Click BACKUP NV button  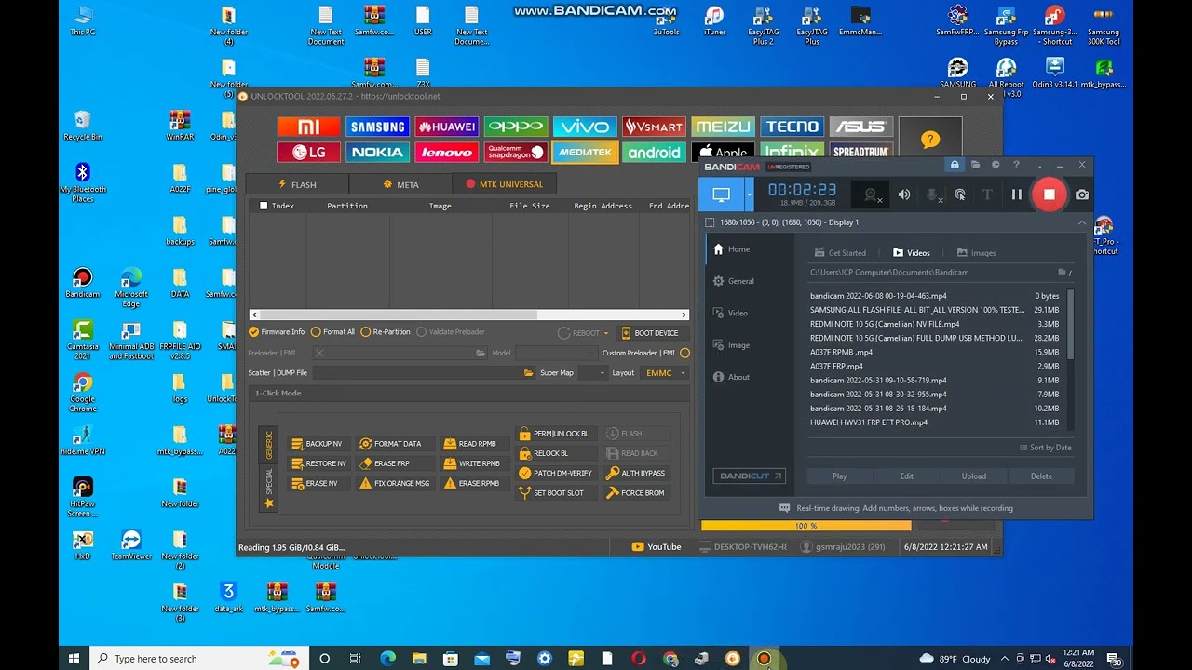coord(318,444)
